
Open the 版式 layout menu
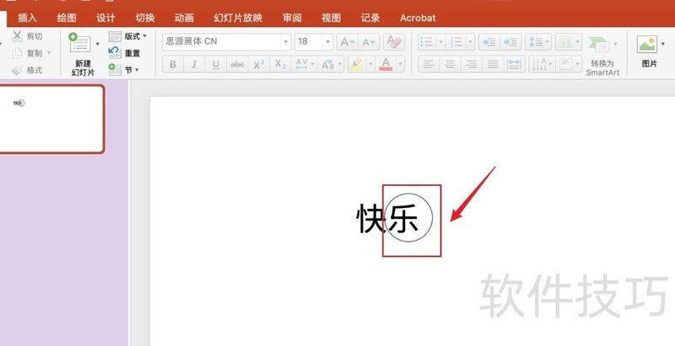pyautogui.click(x=127, y=36)
